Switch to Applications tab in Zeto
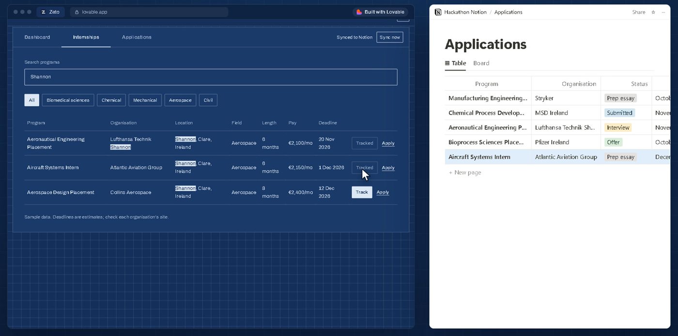Viewport: 678px width, 336px height. pos(137,37)
